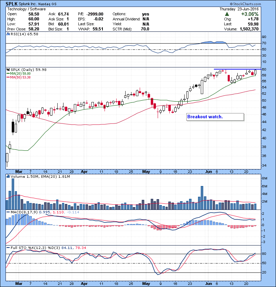276x287 pixels.
Task: Click the Ask value 61.74
Action: (63, 14)
